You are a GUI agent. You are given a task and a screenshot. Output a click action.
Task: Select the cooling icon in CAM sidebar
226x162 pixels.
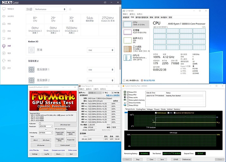pyautogui.click(x=4, y=46)
